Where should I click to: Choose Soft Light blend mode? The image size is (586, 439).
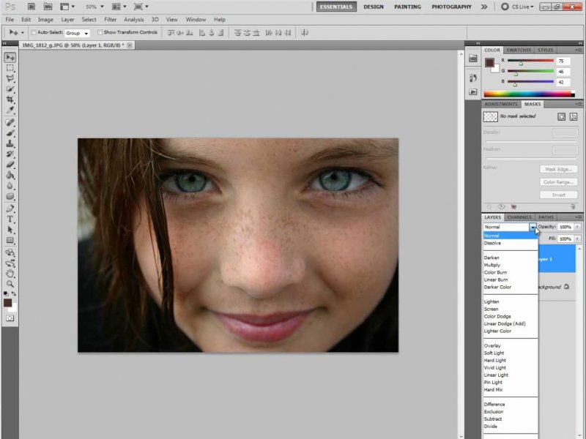click(x=494, y=353)
